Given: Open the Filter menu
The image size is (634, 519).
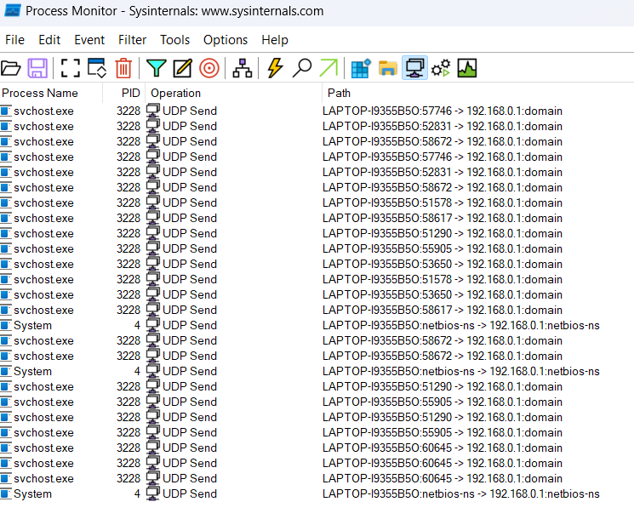Looking at the screenshot, I should tap(132, 40).
